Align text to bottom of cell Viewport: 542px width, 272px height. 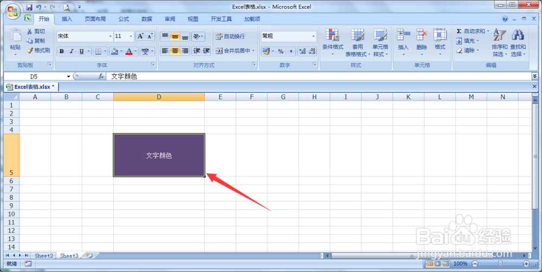tap(185, 36)
